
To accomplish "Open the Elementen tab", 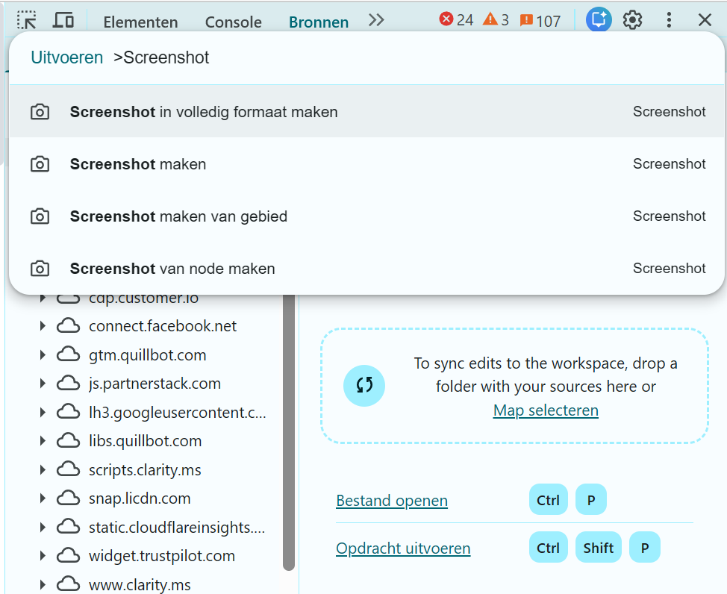I will click(x=140, y=22).
